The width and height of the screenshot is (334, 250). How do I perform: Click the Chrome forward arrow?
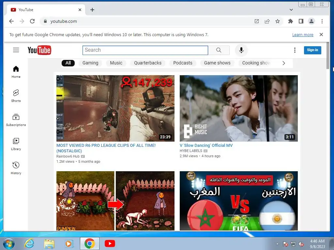coord(22,21)
